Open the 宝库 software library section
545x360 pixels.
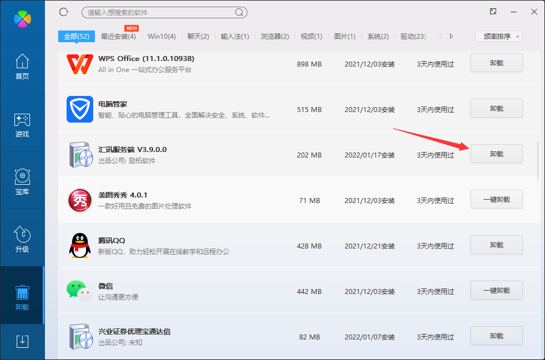22,182
